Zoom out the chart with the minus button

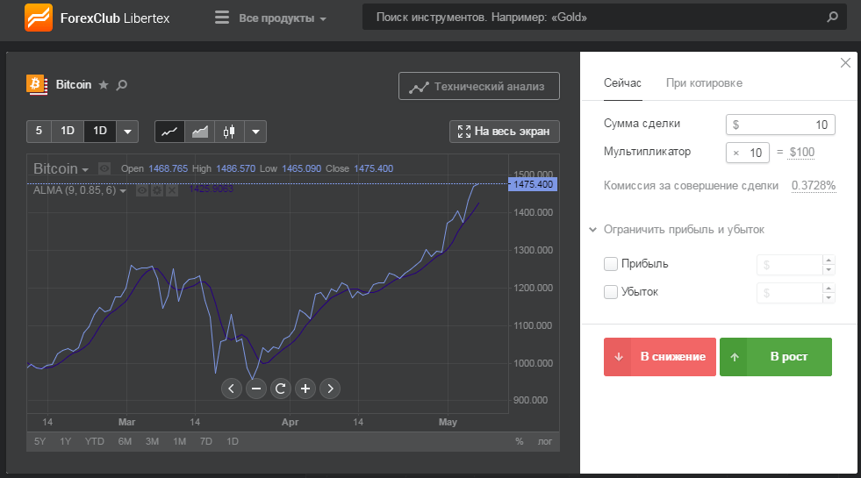pyautogui.click(x=256, y=389)
